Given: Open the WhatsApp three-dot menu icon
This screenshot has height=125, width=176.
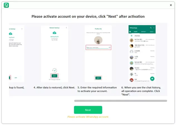Looking at the screenshot, I should click(154, 28).
